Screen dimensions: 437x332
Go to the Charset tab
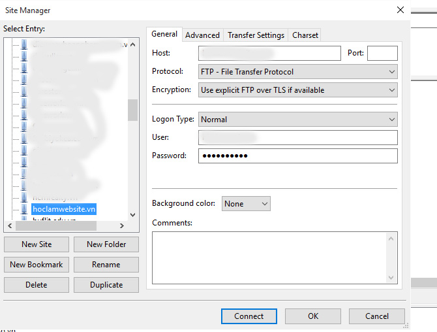click(x=305, y=35)
